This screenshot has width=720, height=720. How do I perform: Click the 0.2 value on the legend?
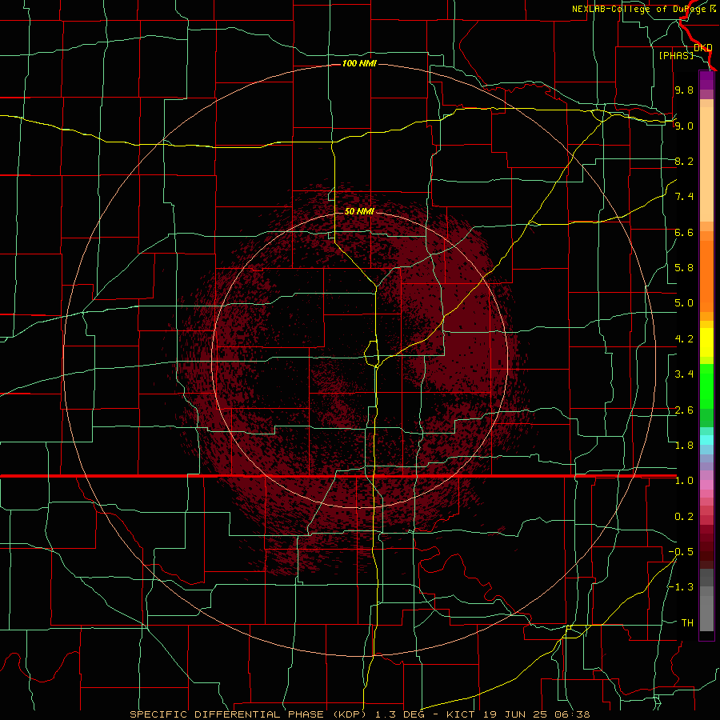click(684, 517)
